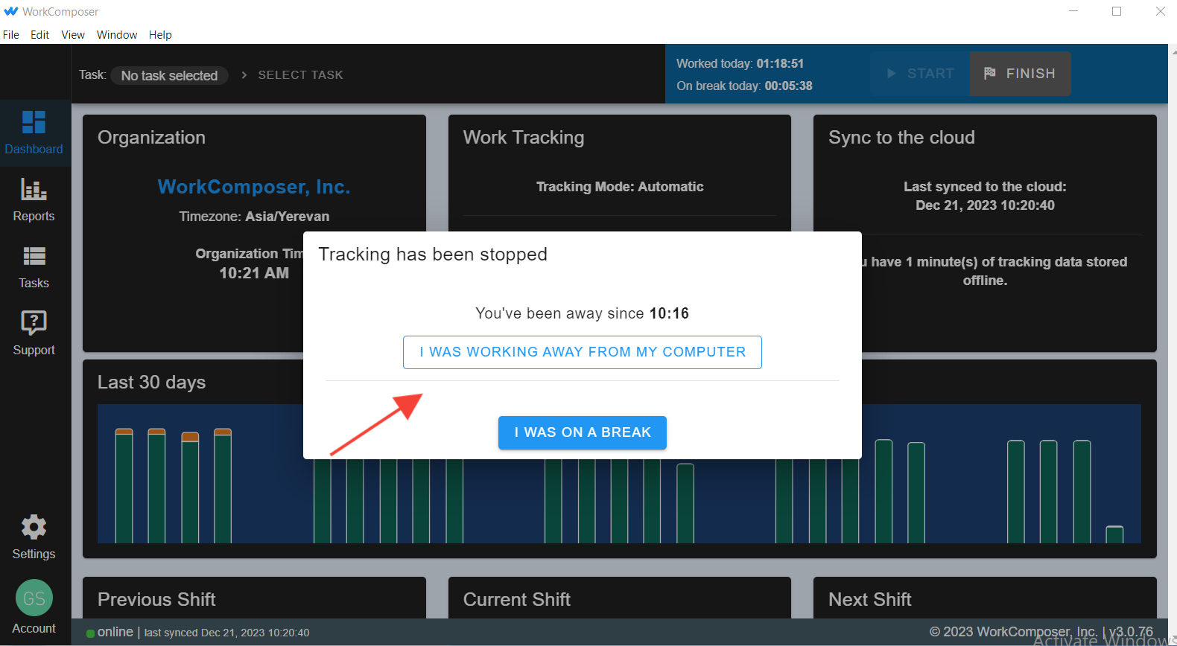This screenshot has height=646, width=1177.
Task: Open the View menu
Action: pyautogui.click(x=73, y=35)
